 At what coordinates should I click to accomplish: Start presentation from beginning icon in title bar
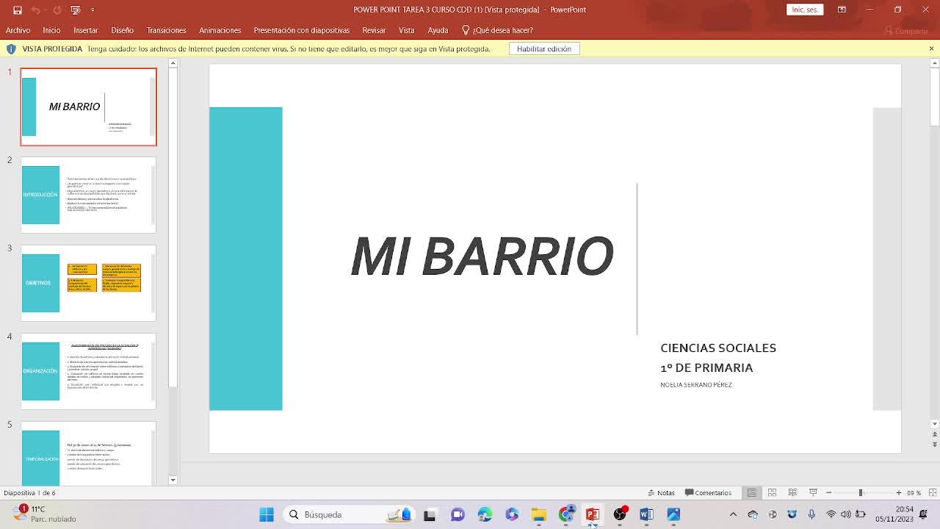[x=76, y=10]
